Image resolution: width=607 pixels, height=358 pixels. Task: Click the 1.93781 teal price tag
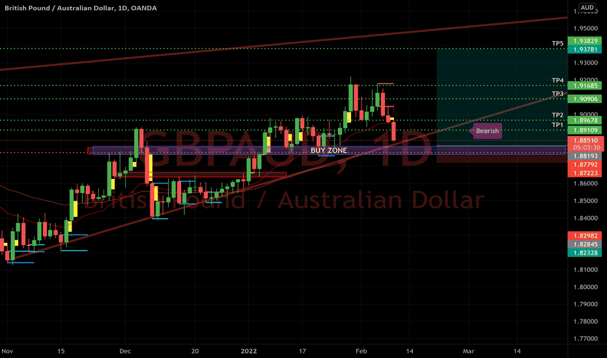click(585, 49)
